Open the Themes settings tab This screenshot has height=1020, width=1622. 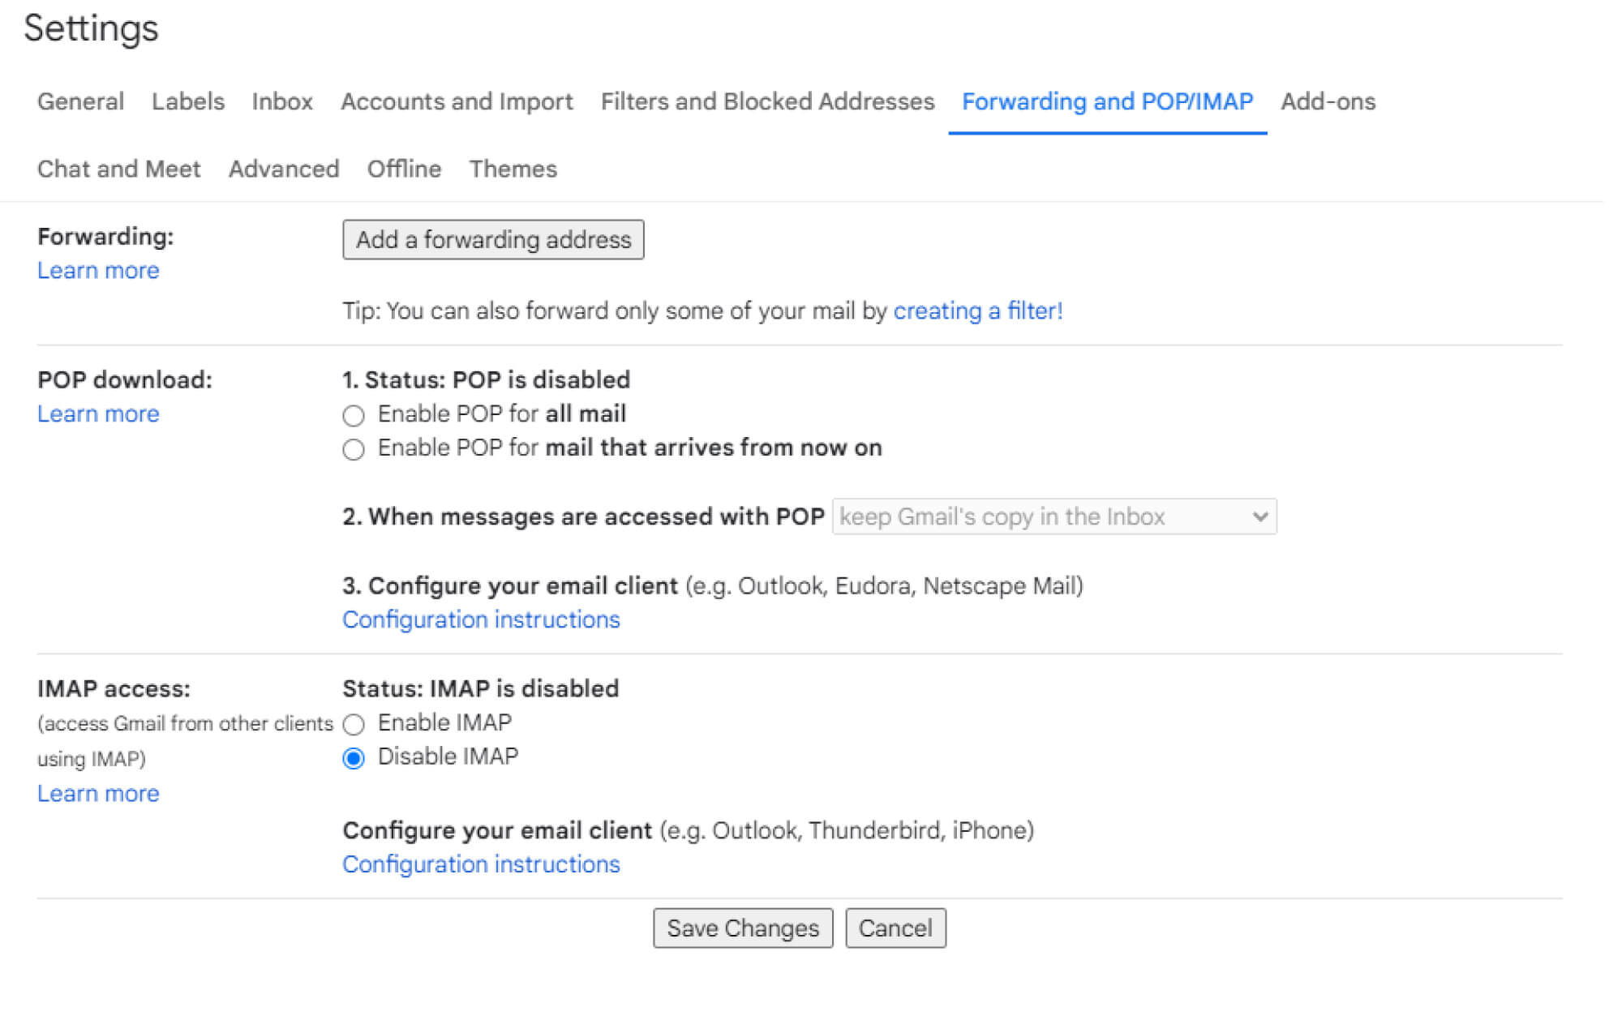tap(513, 169)
